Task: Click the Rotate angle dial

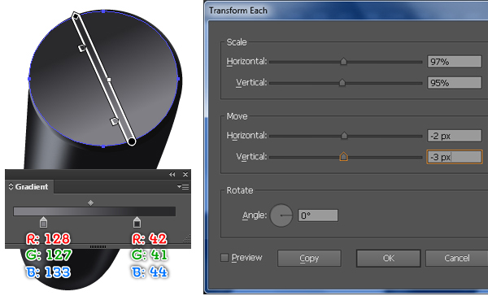Action: [x=281, y=215]
